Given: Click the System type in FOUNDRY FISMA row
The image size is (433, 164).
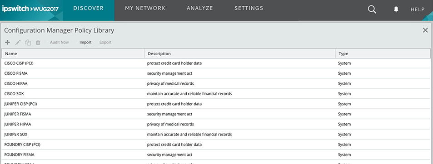Looking at the screenshot, I should 344,155.
